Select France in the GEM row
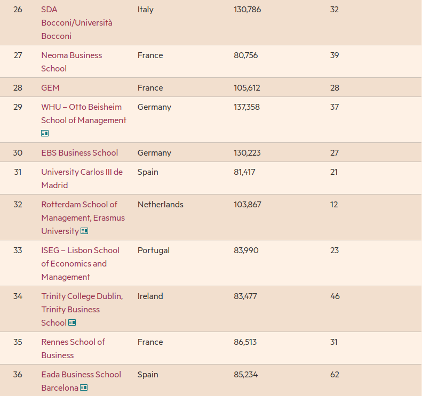Screen dimensions: 422x396 point(150,87)
